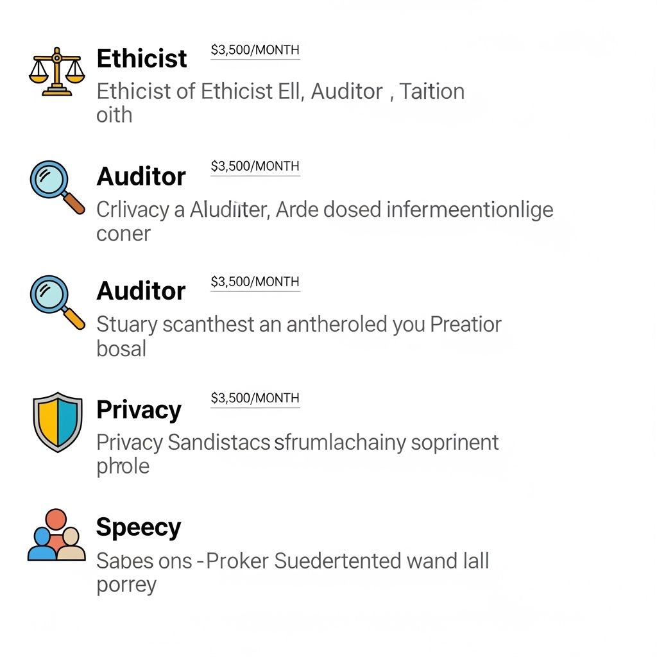Open the Speecy role heading
The image size is (657, 657).
point(139,527)
